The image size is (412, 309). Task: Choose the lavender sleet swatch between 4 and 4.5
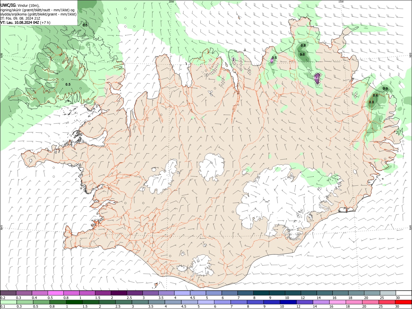coord(182,293)
